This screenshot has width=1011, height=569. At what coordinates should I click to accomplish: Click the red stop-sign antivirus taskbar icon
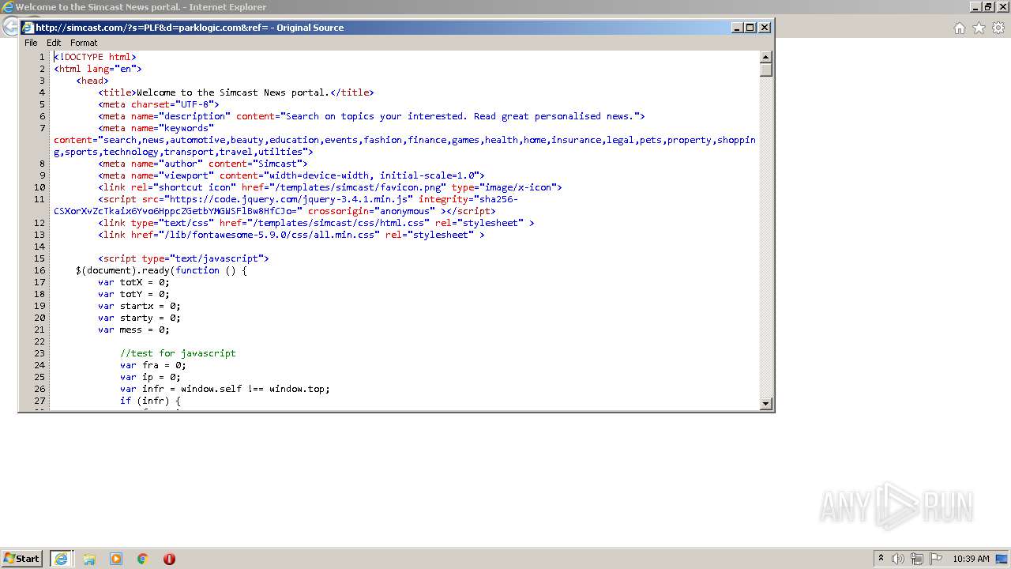pos(169,559)
